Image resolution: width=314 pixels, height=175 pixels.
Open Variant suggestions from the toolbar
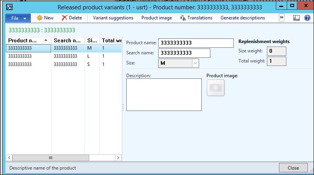coord(113,18)
